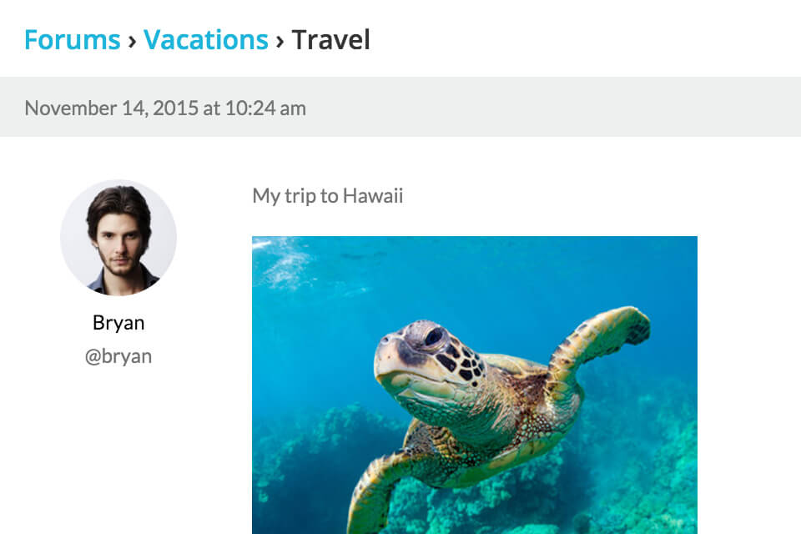Click the word Hawaii in the post
The width and height of the screenshot is (801, 534).
[x=373, y=196]
